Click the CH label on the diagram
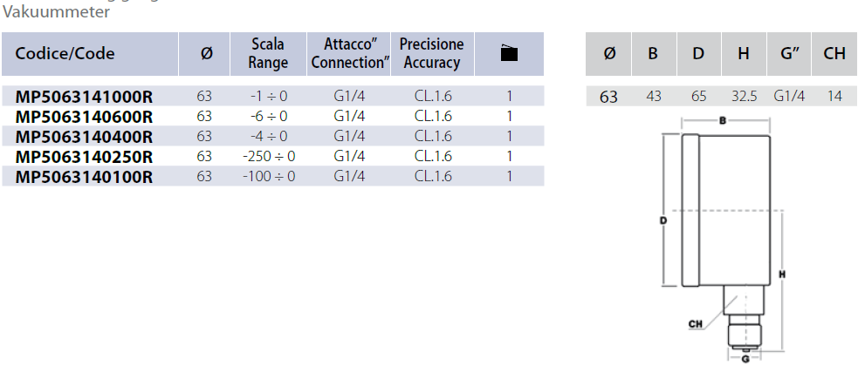 point(696,324)
